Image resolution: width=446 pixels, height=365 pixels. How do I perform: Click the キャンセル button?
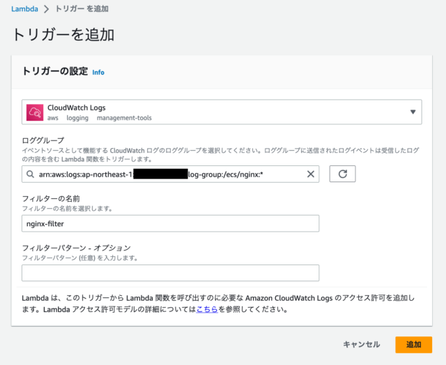pyautogui.click(x=361, y=345)
